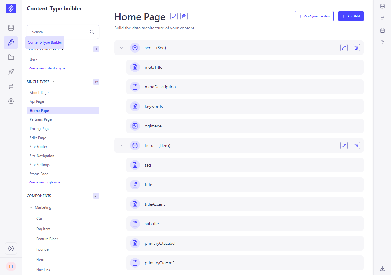
Task: Click the Strapi logo icon
Action: tap(11, 9)
